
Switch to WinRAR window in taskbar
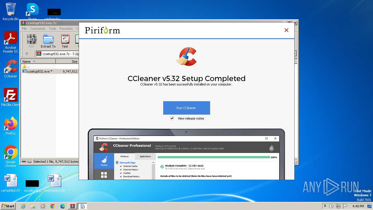[x=72, y=206]
